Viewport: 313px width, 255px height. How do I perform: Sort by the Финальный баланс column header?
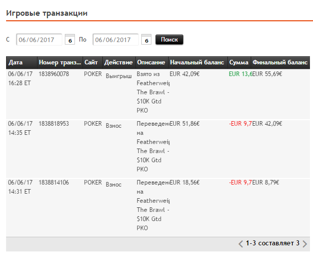click(280, 62)
